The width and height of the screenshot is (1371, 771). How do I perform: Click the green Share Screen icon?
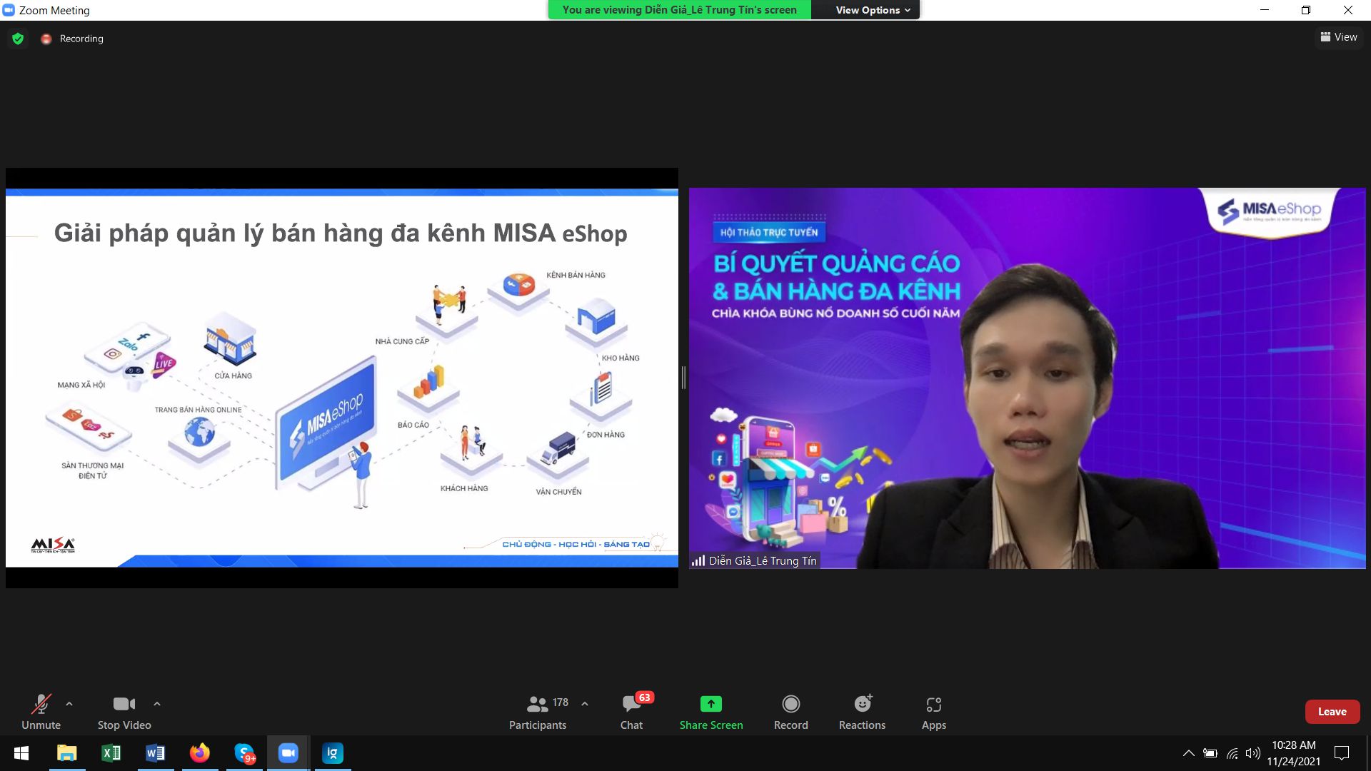(710, 704)
